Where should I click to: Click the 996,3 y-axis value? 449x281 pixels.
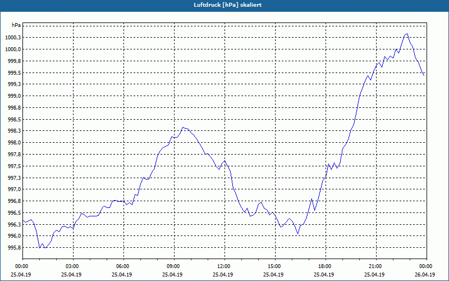click(15, 224)
